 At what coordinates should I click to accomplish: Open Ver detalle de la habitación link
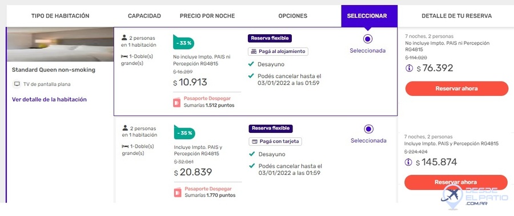49,100
